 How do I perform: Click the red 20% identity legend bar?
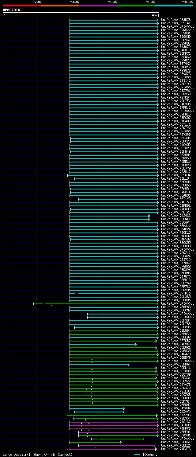pos(22,6)
